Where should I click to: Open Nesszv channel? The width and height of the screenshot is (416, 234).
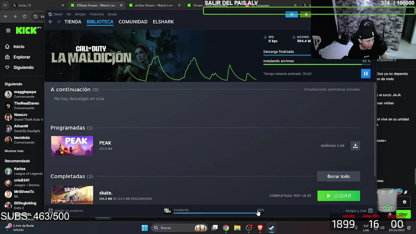point(22,117)
